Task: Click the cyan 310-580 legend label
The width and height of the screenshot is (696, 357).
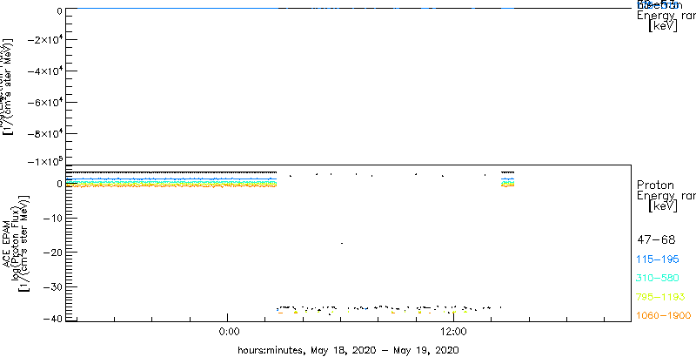Action: pos(658,279)
